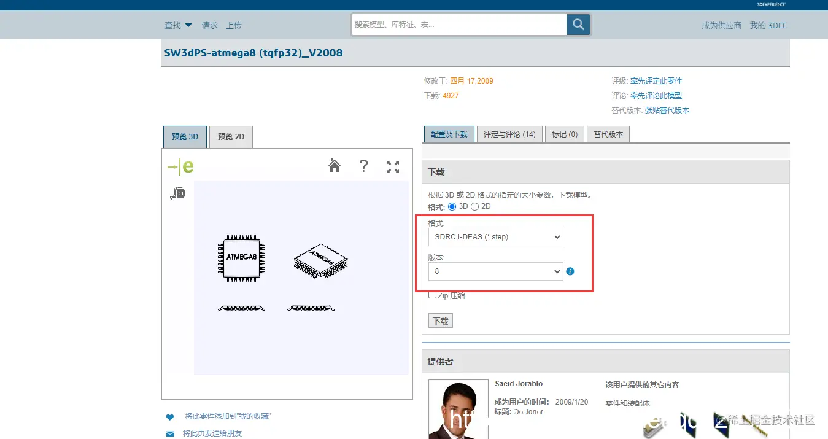Select the measure tape tool icon

point(177,193)
